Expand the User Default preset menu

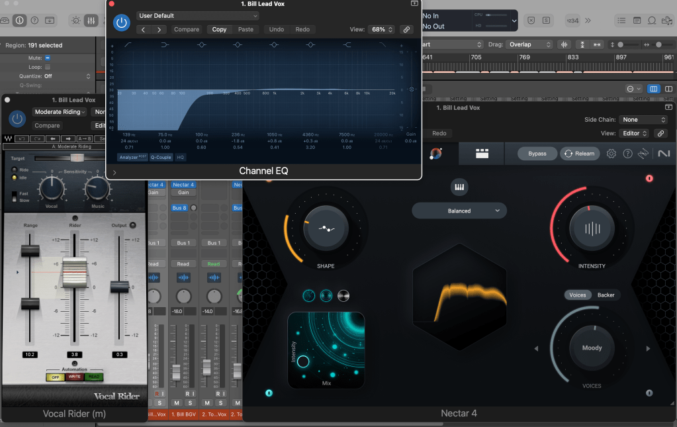[x=198, y=16]
